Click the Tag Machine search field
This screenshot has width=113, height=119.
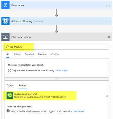[x=57, y=47]
